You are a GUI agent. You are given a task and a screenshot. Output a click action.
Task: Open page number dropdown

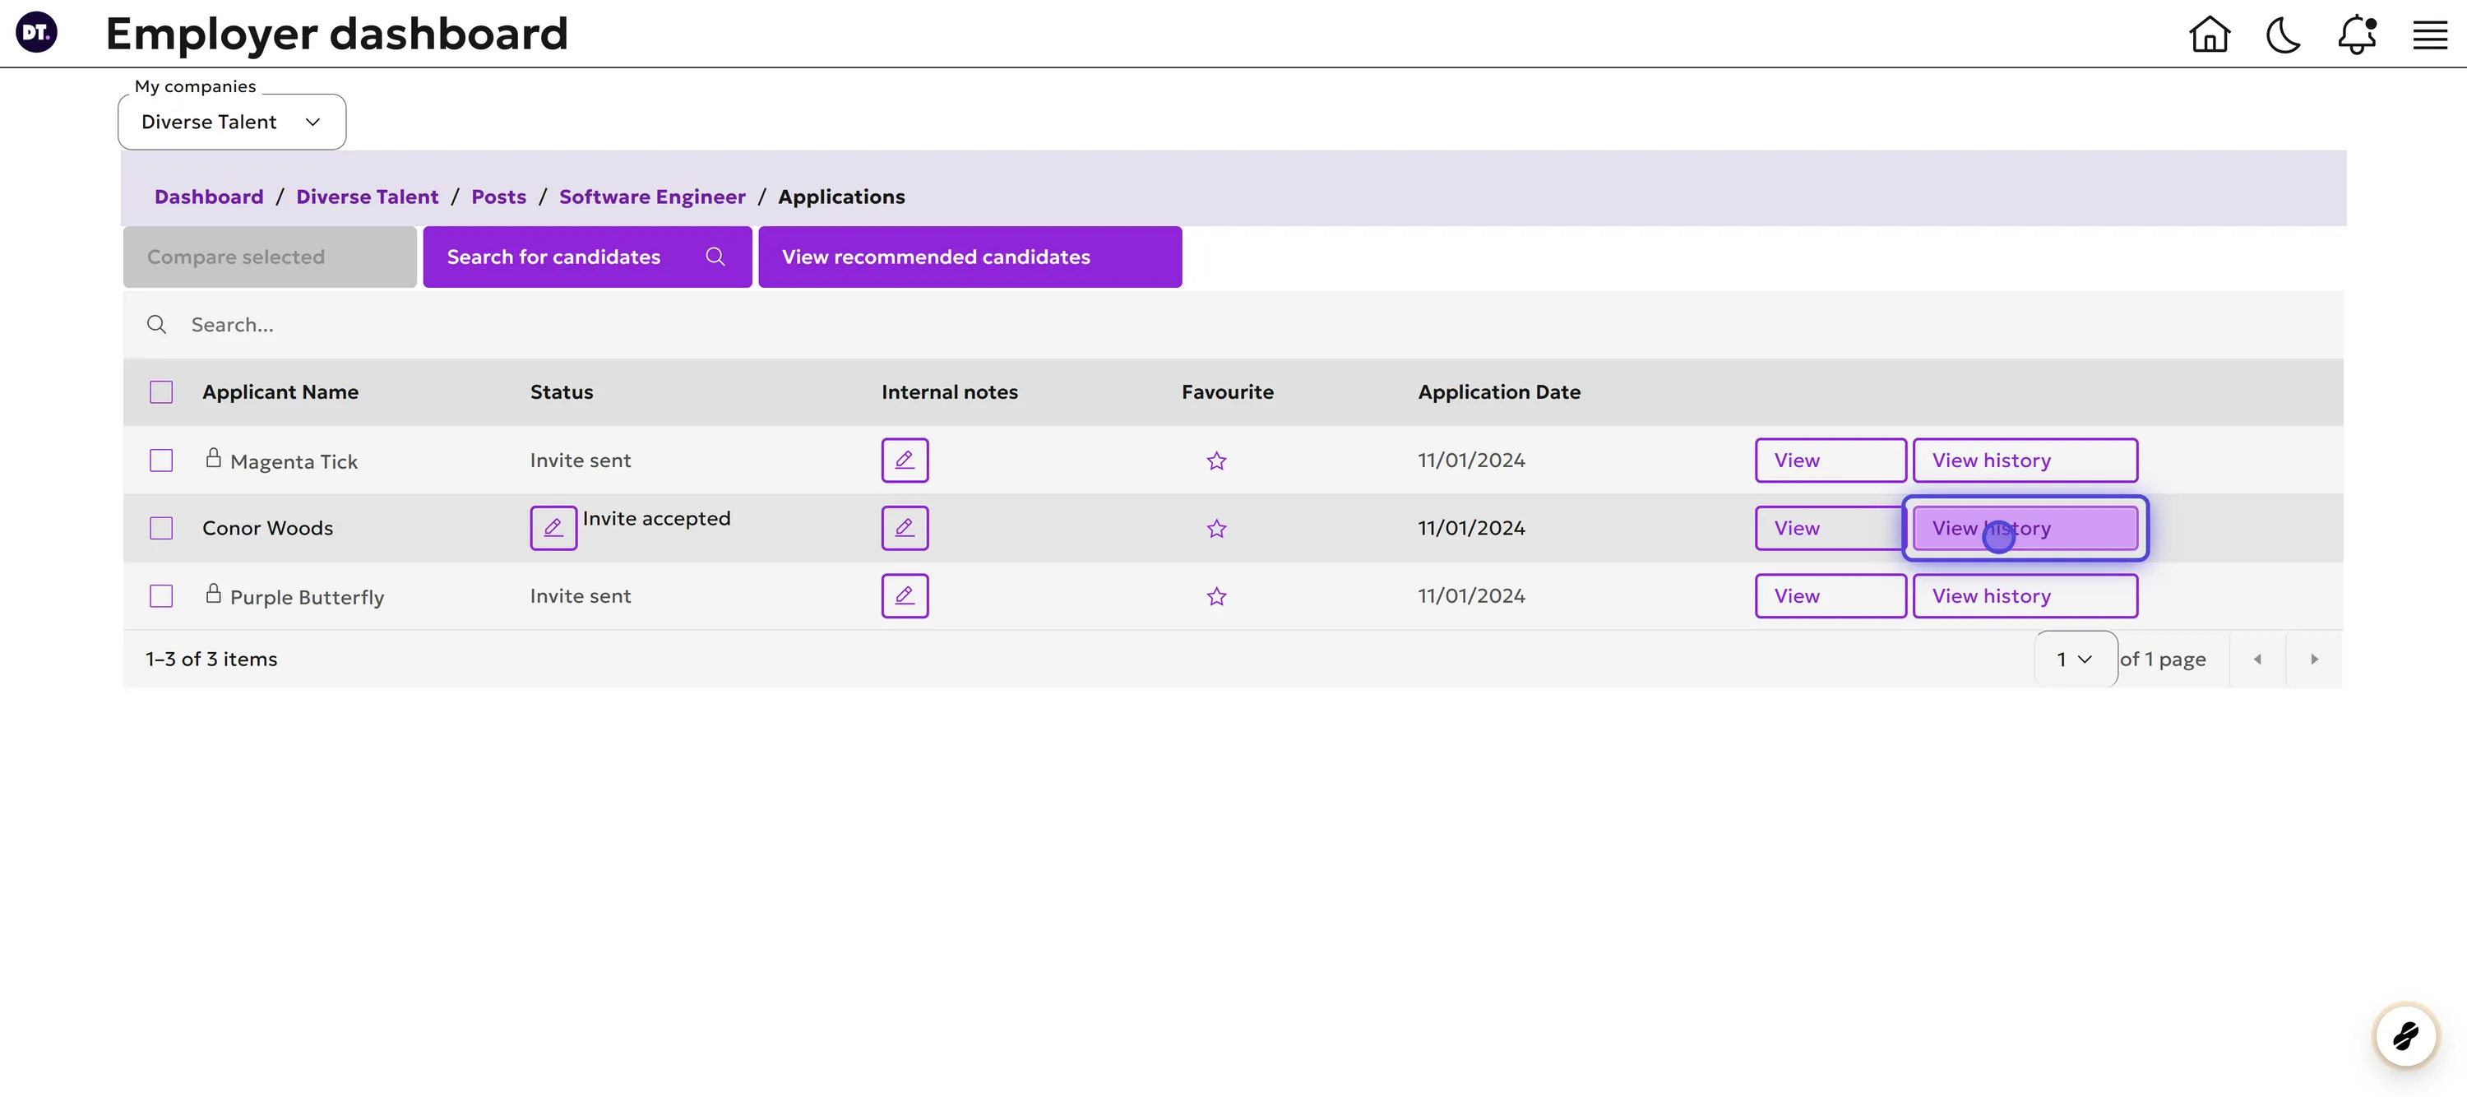point(2076,660)
